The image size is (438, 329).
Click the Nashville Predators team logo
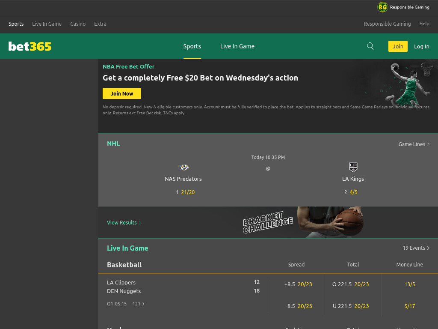(x=183, y=167)
